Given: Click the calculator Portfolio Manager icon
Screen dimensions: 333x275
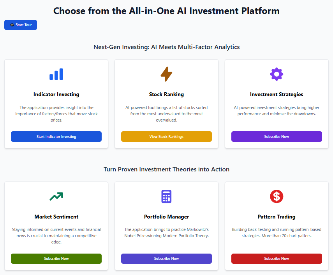Looking at the screenshot, I should pyautogui.click(x=166, y=196).
